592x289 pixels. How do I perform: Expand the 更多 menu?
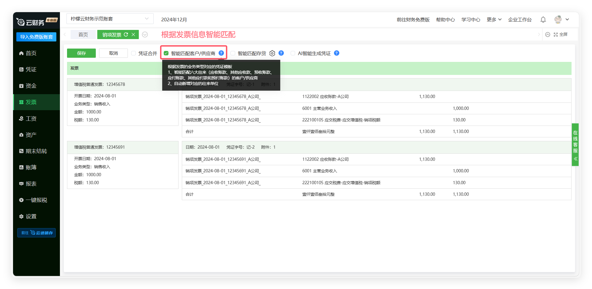[494, 20]
